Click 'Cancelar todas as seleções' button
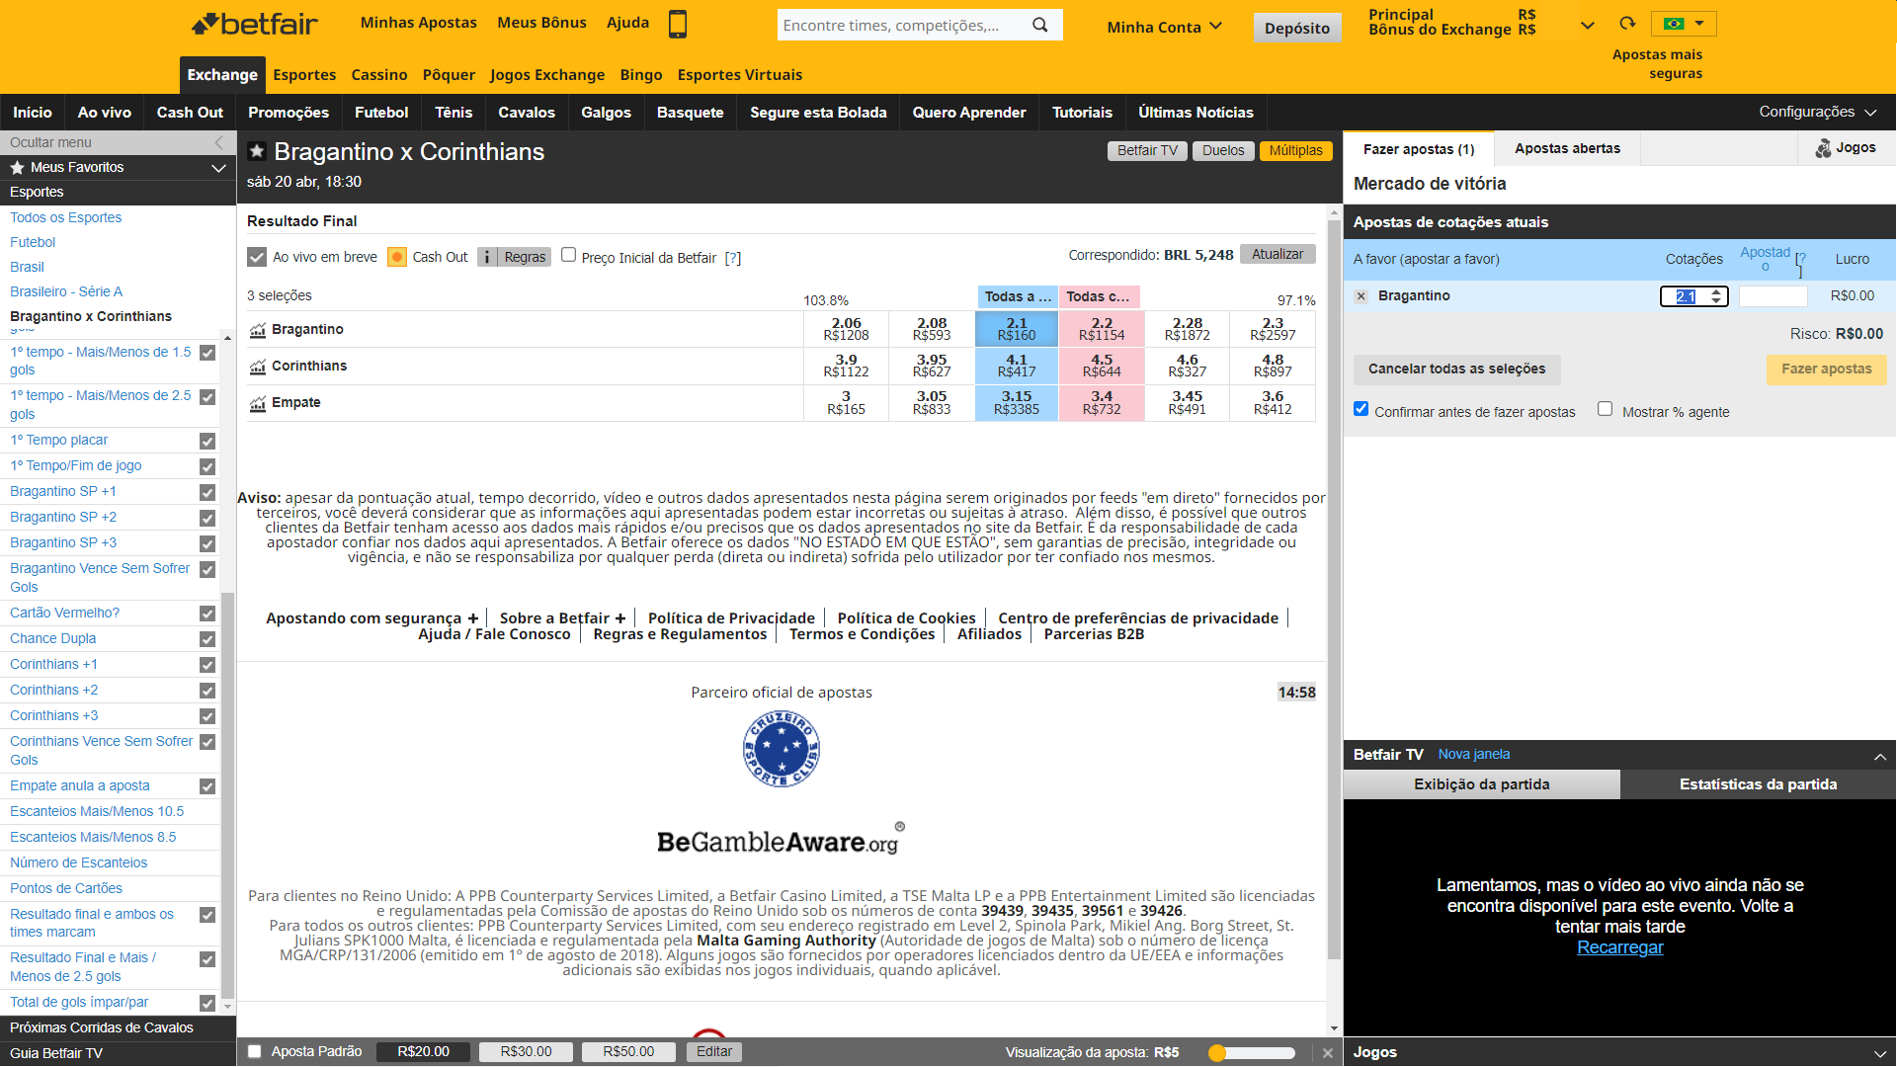Screen dimensions: 1897x1067 click(x=1455, y=368)
